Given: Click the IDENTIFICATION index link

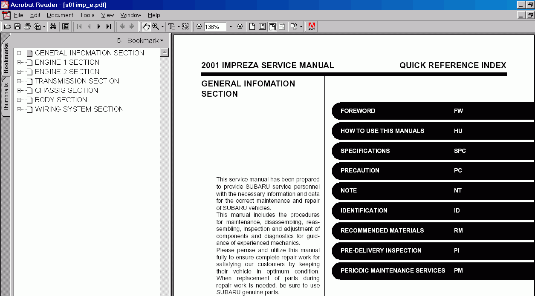Looking at the screenshot, I should [433, 210].
